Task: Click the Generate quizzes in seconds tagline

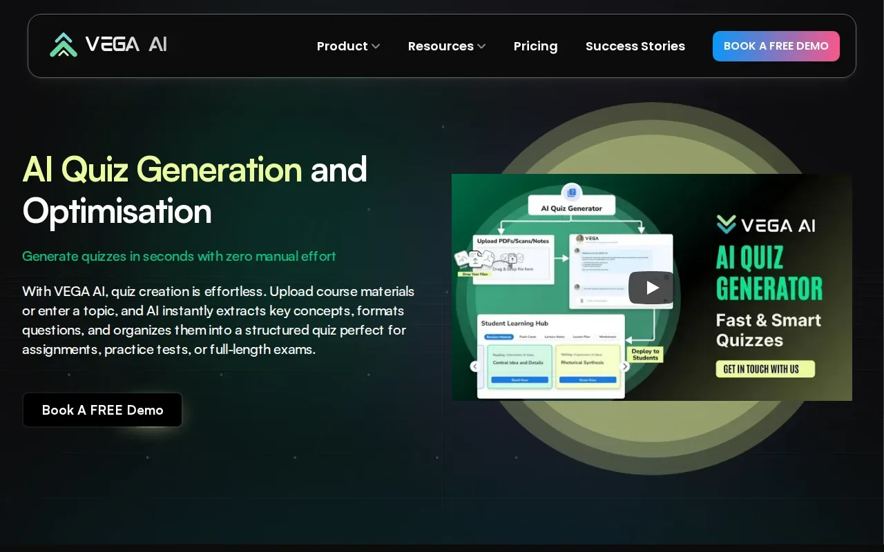Action: [179, 256]
